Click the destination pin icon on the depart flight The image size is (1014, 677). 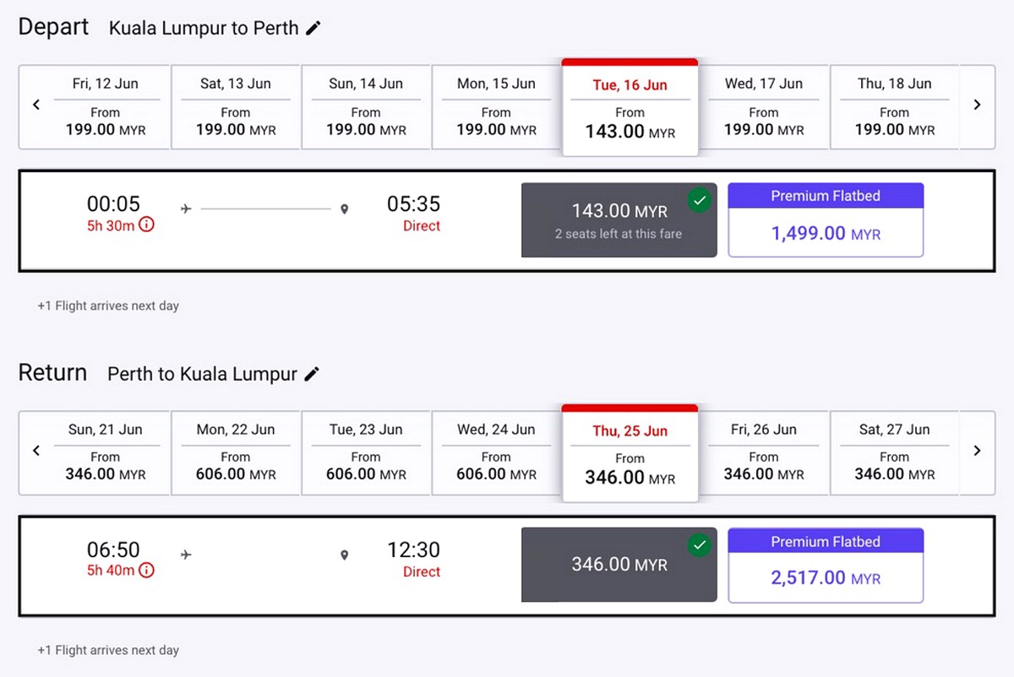tap(344, 209)
